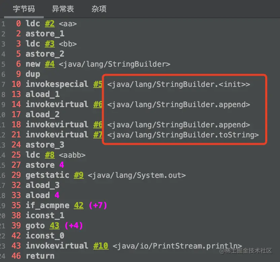The image size is (280, 262).
Task: Select the iconst_0 instruction
Action: [45, 235]
